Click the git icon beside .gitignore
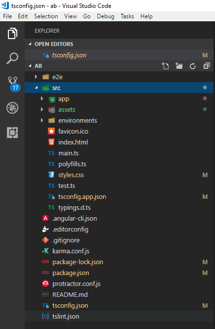Screen dimensions: 215x329 pos(45,240)
